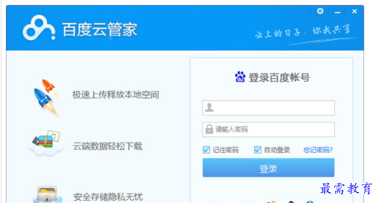
Task: Click the padlock icon in password field
Action: 209,129
